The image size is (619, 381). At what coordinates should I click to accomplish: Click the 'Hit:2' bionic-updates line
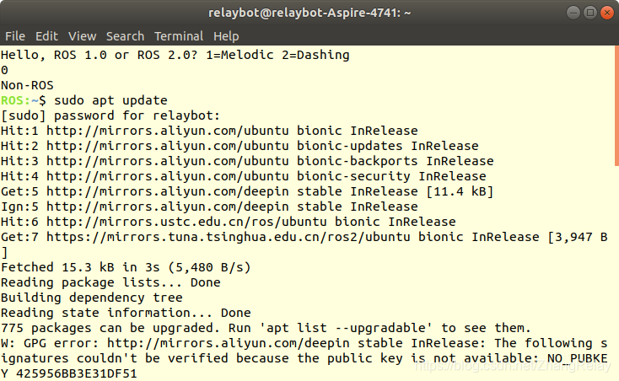[240, 146]
